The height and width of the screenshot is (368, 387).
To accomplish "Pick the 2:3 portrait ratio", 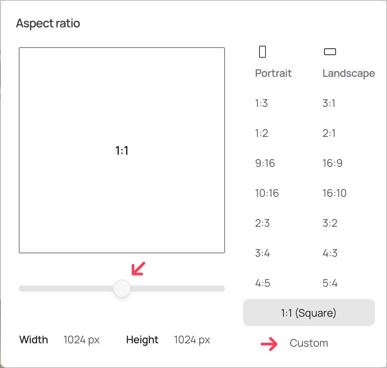I will click(x=262, y=223).
